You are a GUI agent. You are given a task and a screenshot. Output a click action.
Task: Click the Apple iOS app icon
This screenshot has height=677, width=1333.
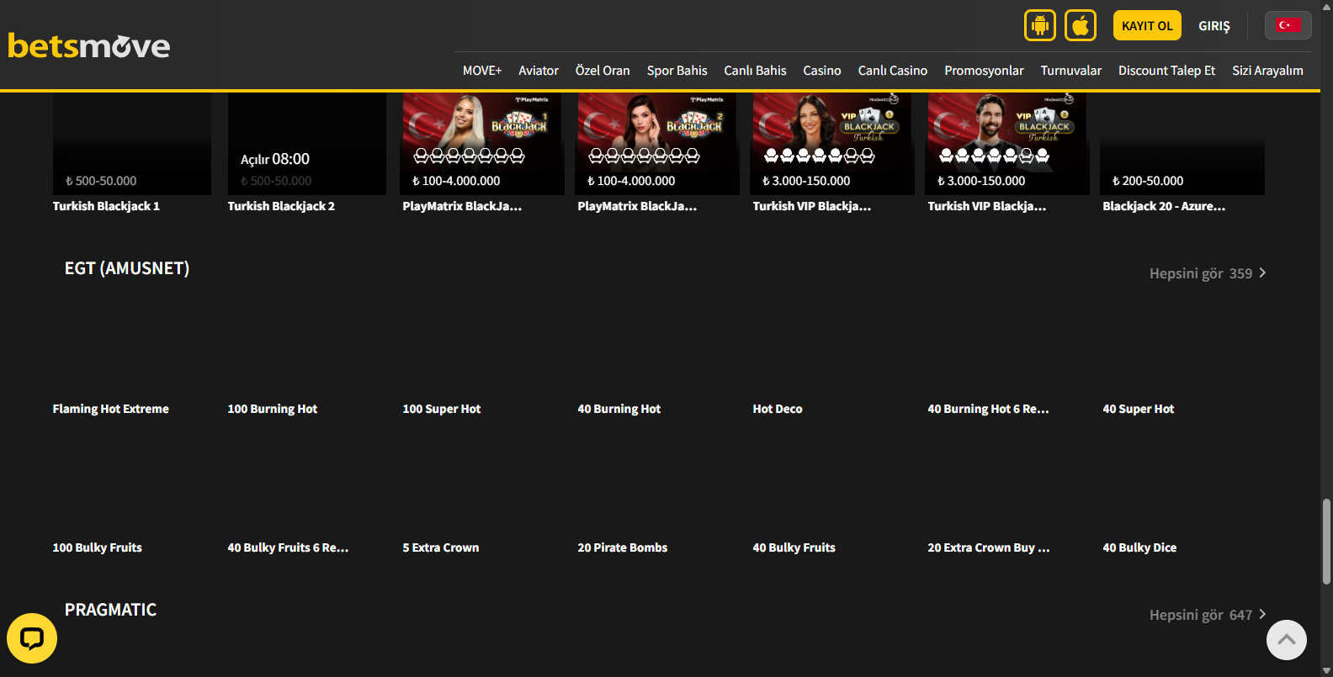coord(1080,25)
